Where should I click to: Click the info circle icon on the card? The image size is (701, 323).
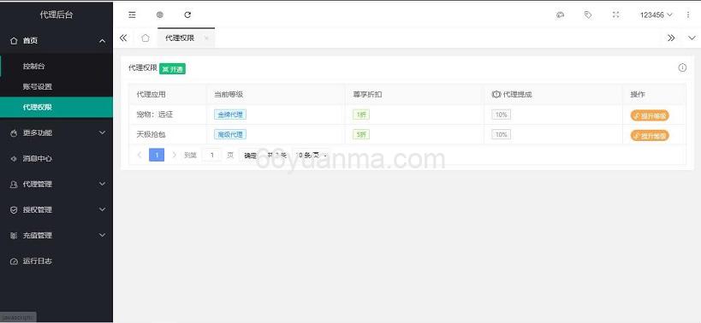682,68
